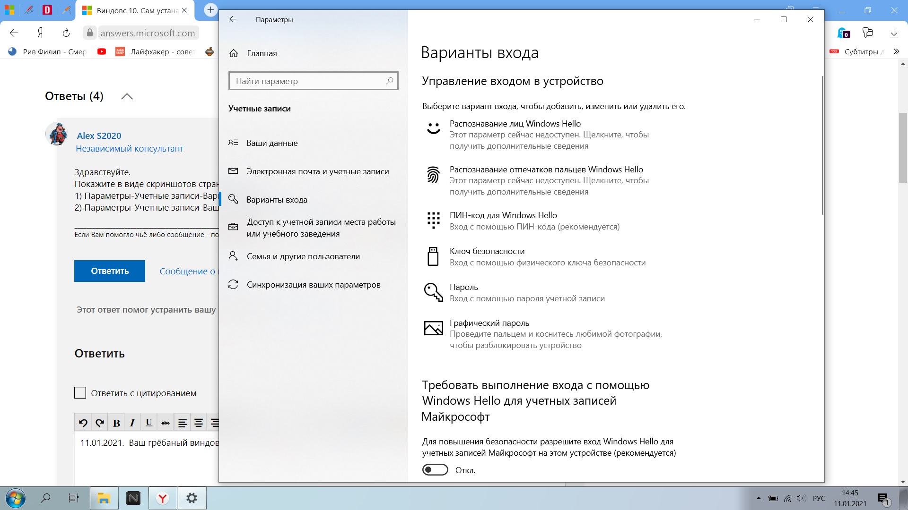This screenshot has height=510, width=908.
Task: Open a new browser tab
Action: (x=210, y=10)
